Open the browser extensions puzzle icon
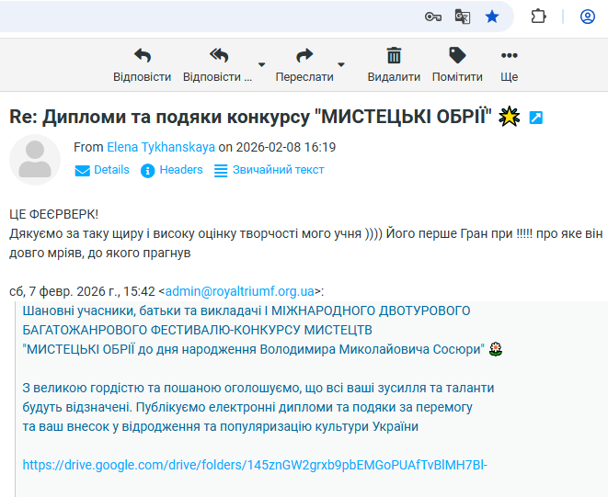The width and height of the screenshot is (608, 497). click(x=539, y=17)
